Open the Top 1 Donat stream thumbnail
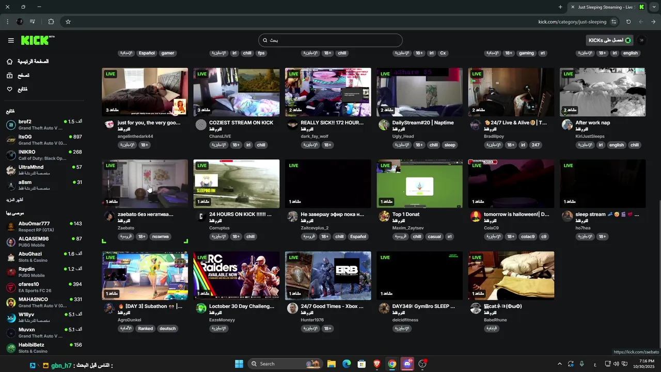 pyautogui.click(x=419, y=183)
